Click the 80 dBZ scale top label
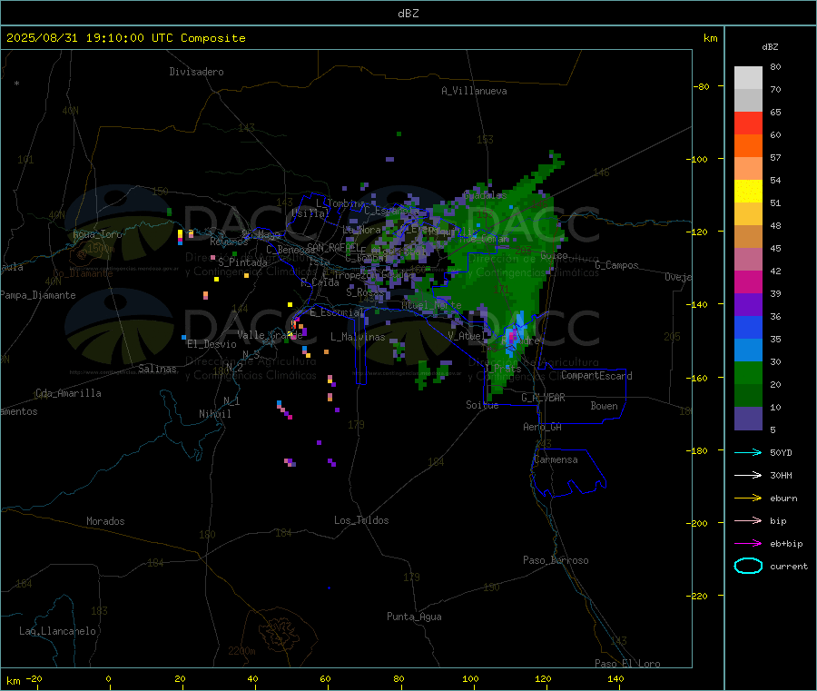The height and width of the screenshot is (691, 817). (x=775, y=66)
